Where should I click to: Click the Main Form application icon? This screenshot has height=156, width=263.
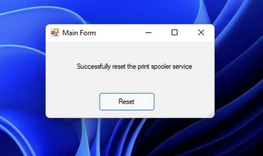[x=55, y=32]
